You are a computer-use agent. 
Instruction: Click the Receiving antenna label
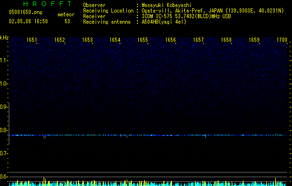coord(107,22)
